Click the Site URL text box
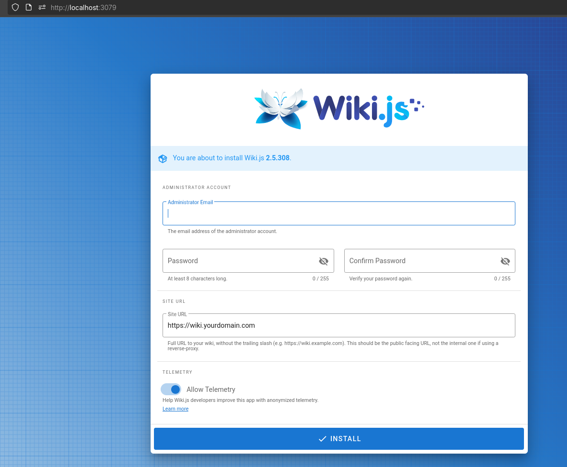The height and width of the screenshot is (467, 567). (x=338, y=325)
